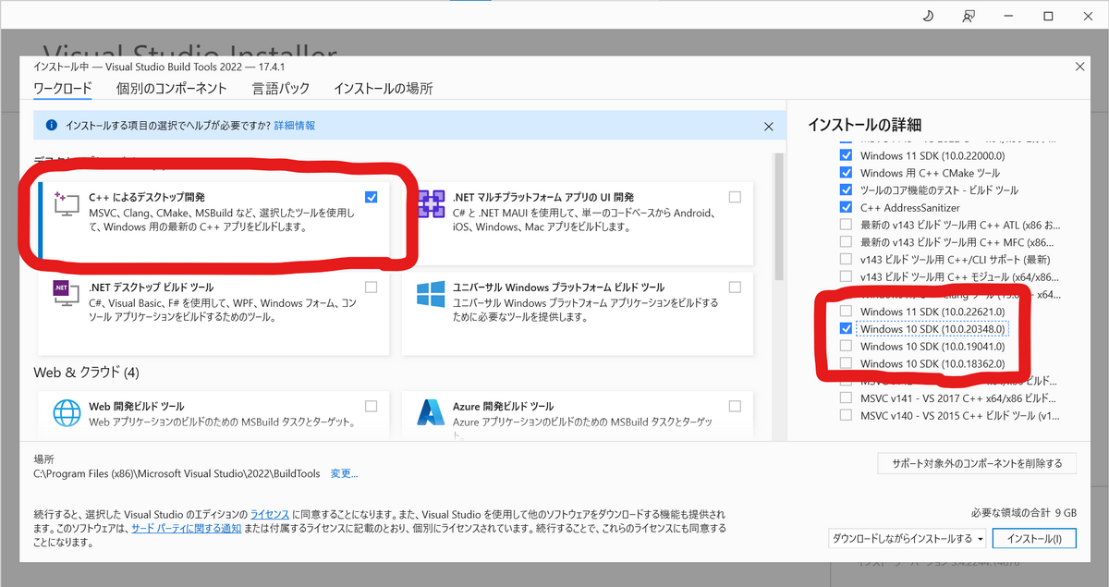
Task: Toggle the moon theme icon in the title bar
Action: tap(929, 16)
